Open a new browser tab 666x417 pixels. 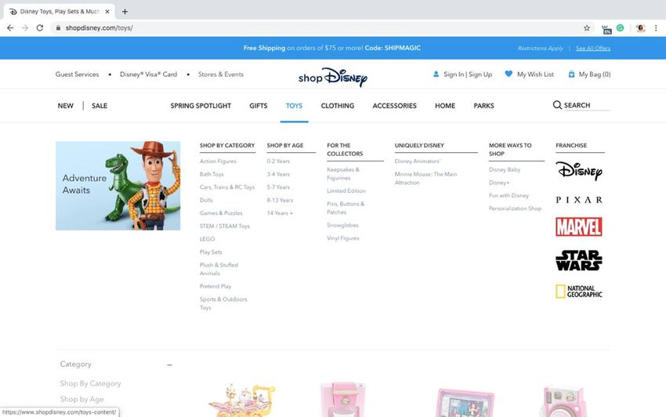pos(125,12)
